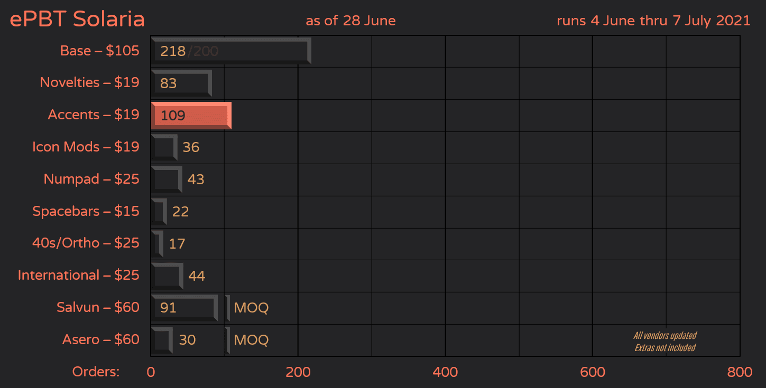Click the 800 axis label on Orders scale
The height and width of the screenshot is (388, 766).
click(740, 372)
